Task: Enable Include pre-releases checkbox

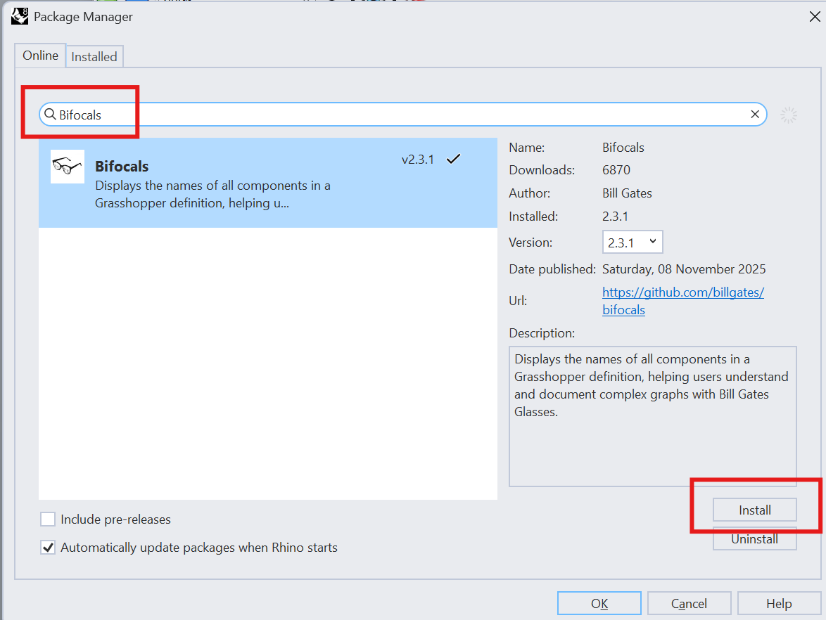Action: click(48, 519)
